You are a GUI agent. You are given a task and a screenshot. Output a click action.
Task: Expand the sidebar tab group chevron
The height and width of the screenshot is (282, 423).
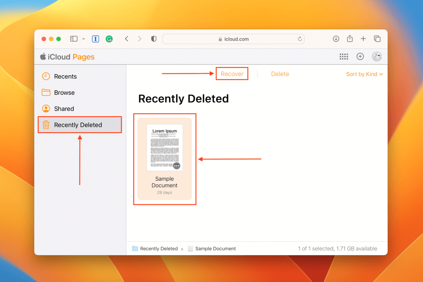pyautogui.click(x=84, y=39)
